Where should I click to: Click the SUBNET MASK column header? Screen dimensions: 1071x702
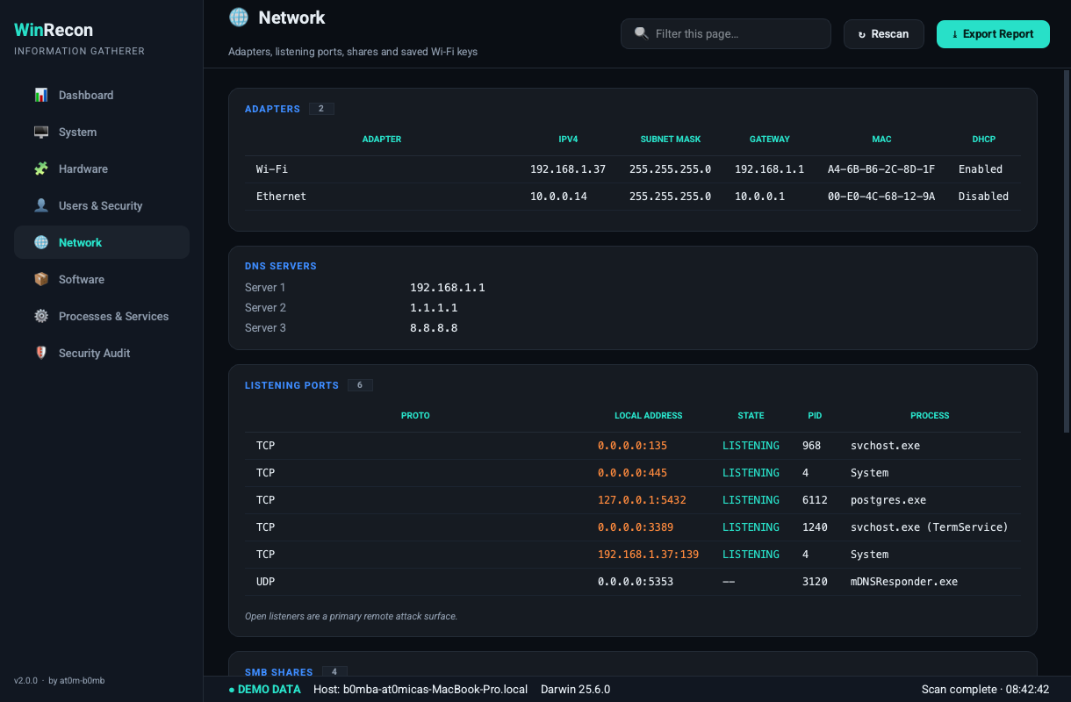coord(671,140)
